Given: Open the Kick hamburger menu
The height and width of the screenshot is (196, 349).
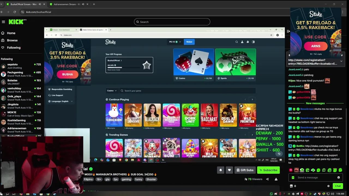Looking at the screenshot, I should [x=3, y=22].
